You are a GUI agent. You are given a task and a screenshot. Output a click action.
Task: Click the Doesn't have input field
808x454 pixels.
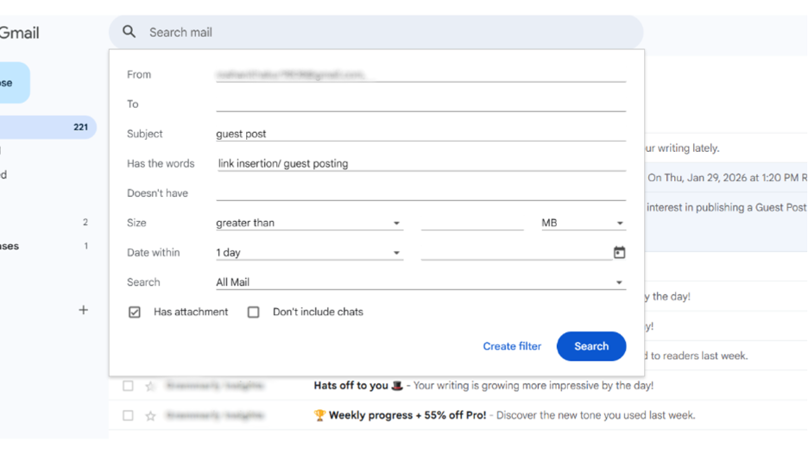pyautogui.click(x=420, y=193)
